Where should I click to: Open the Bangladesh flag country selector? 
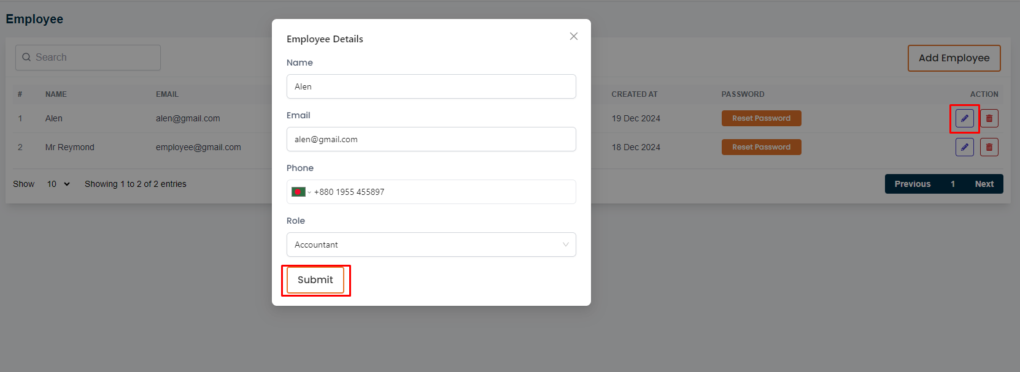pyautogui.click(x=301, y=192)
